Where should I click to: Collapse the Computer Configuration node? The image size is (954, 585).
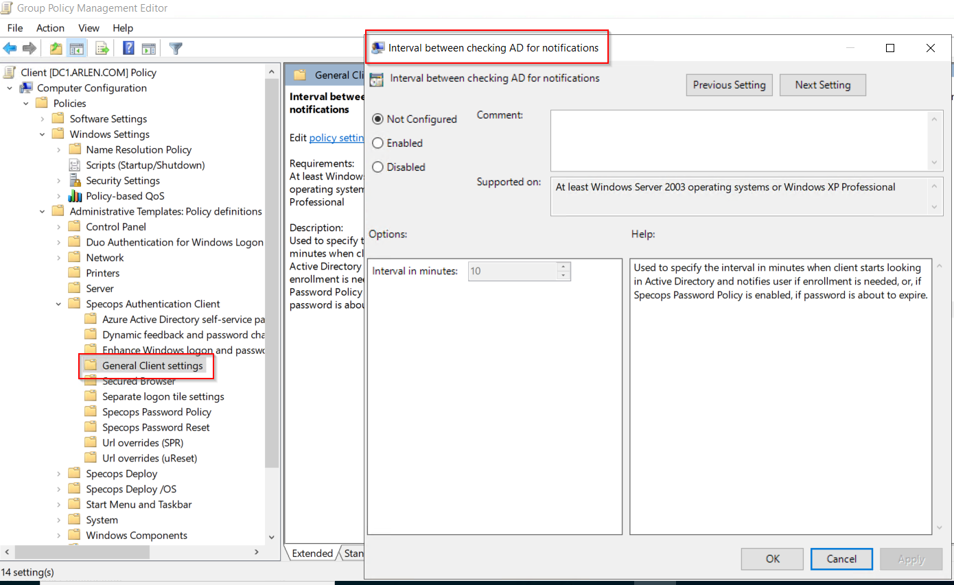pos(10,88)
